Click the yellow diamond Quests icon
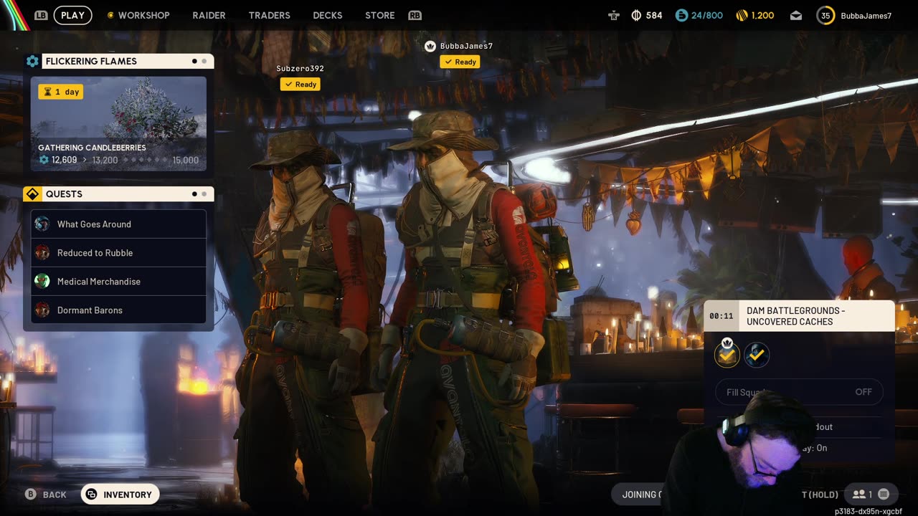 point(32,194)
